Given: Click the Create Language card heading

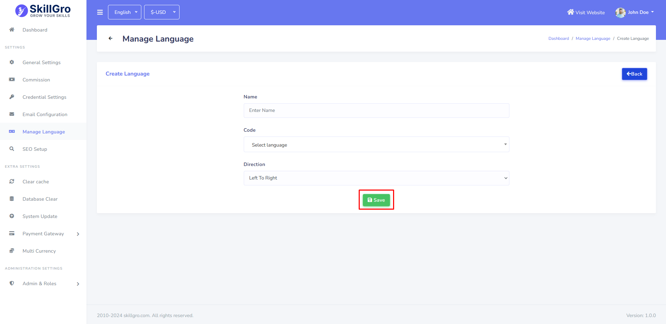Looking at the screenshot, I should [127, 74].
